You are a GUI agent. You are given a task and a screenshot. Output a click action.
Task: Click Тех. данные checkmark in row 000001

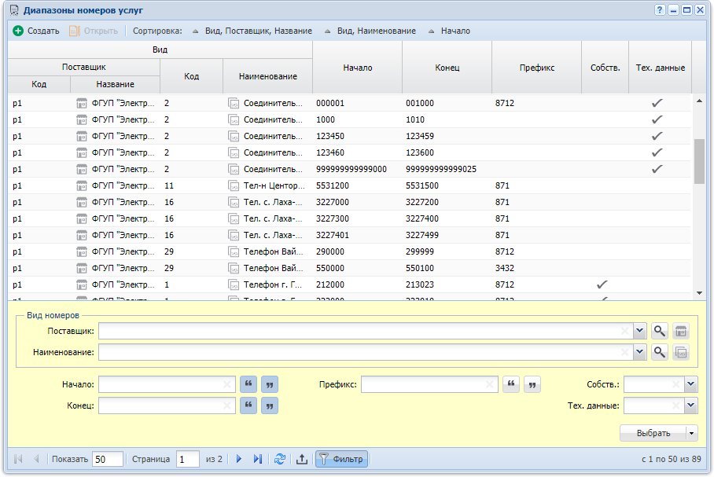(657, 103)
